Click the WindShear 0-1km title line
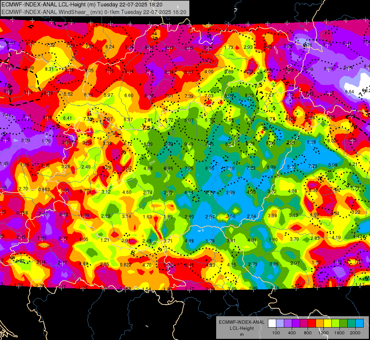Viewport: 370px width, 340px height. (x=94, y=12)
